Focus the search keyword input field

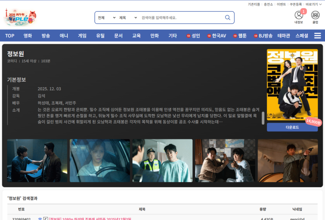[x=182, y=17]
